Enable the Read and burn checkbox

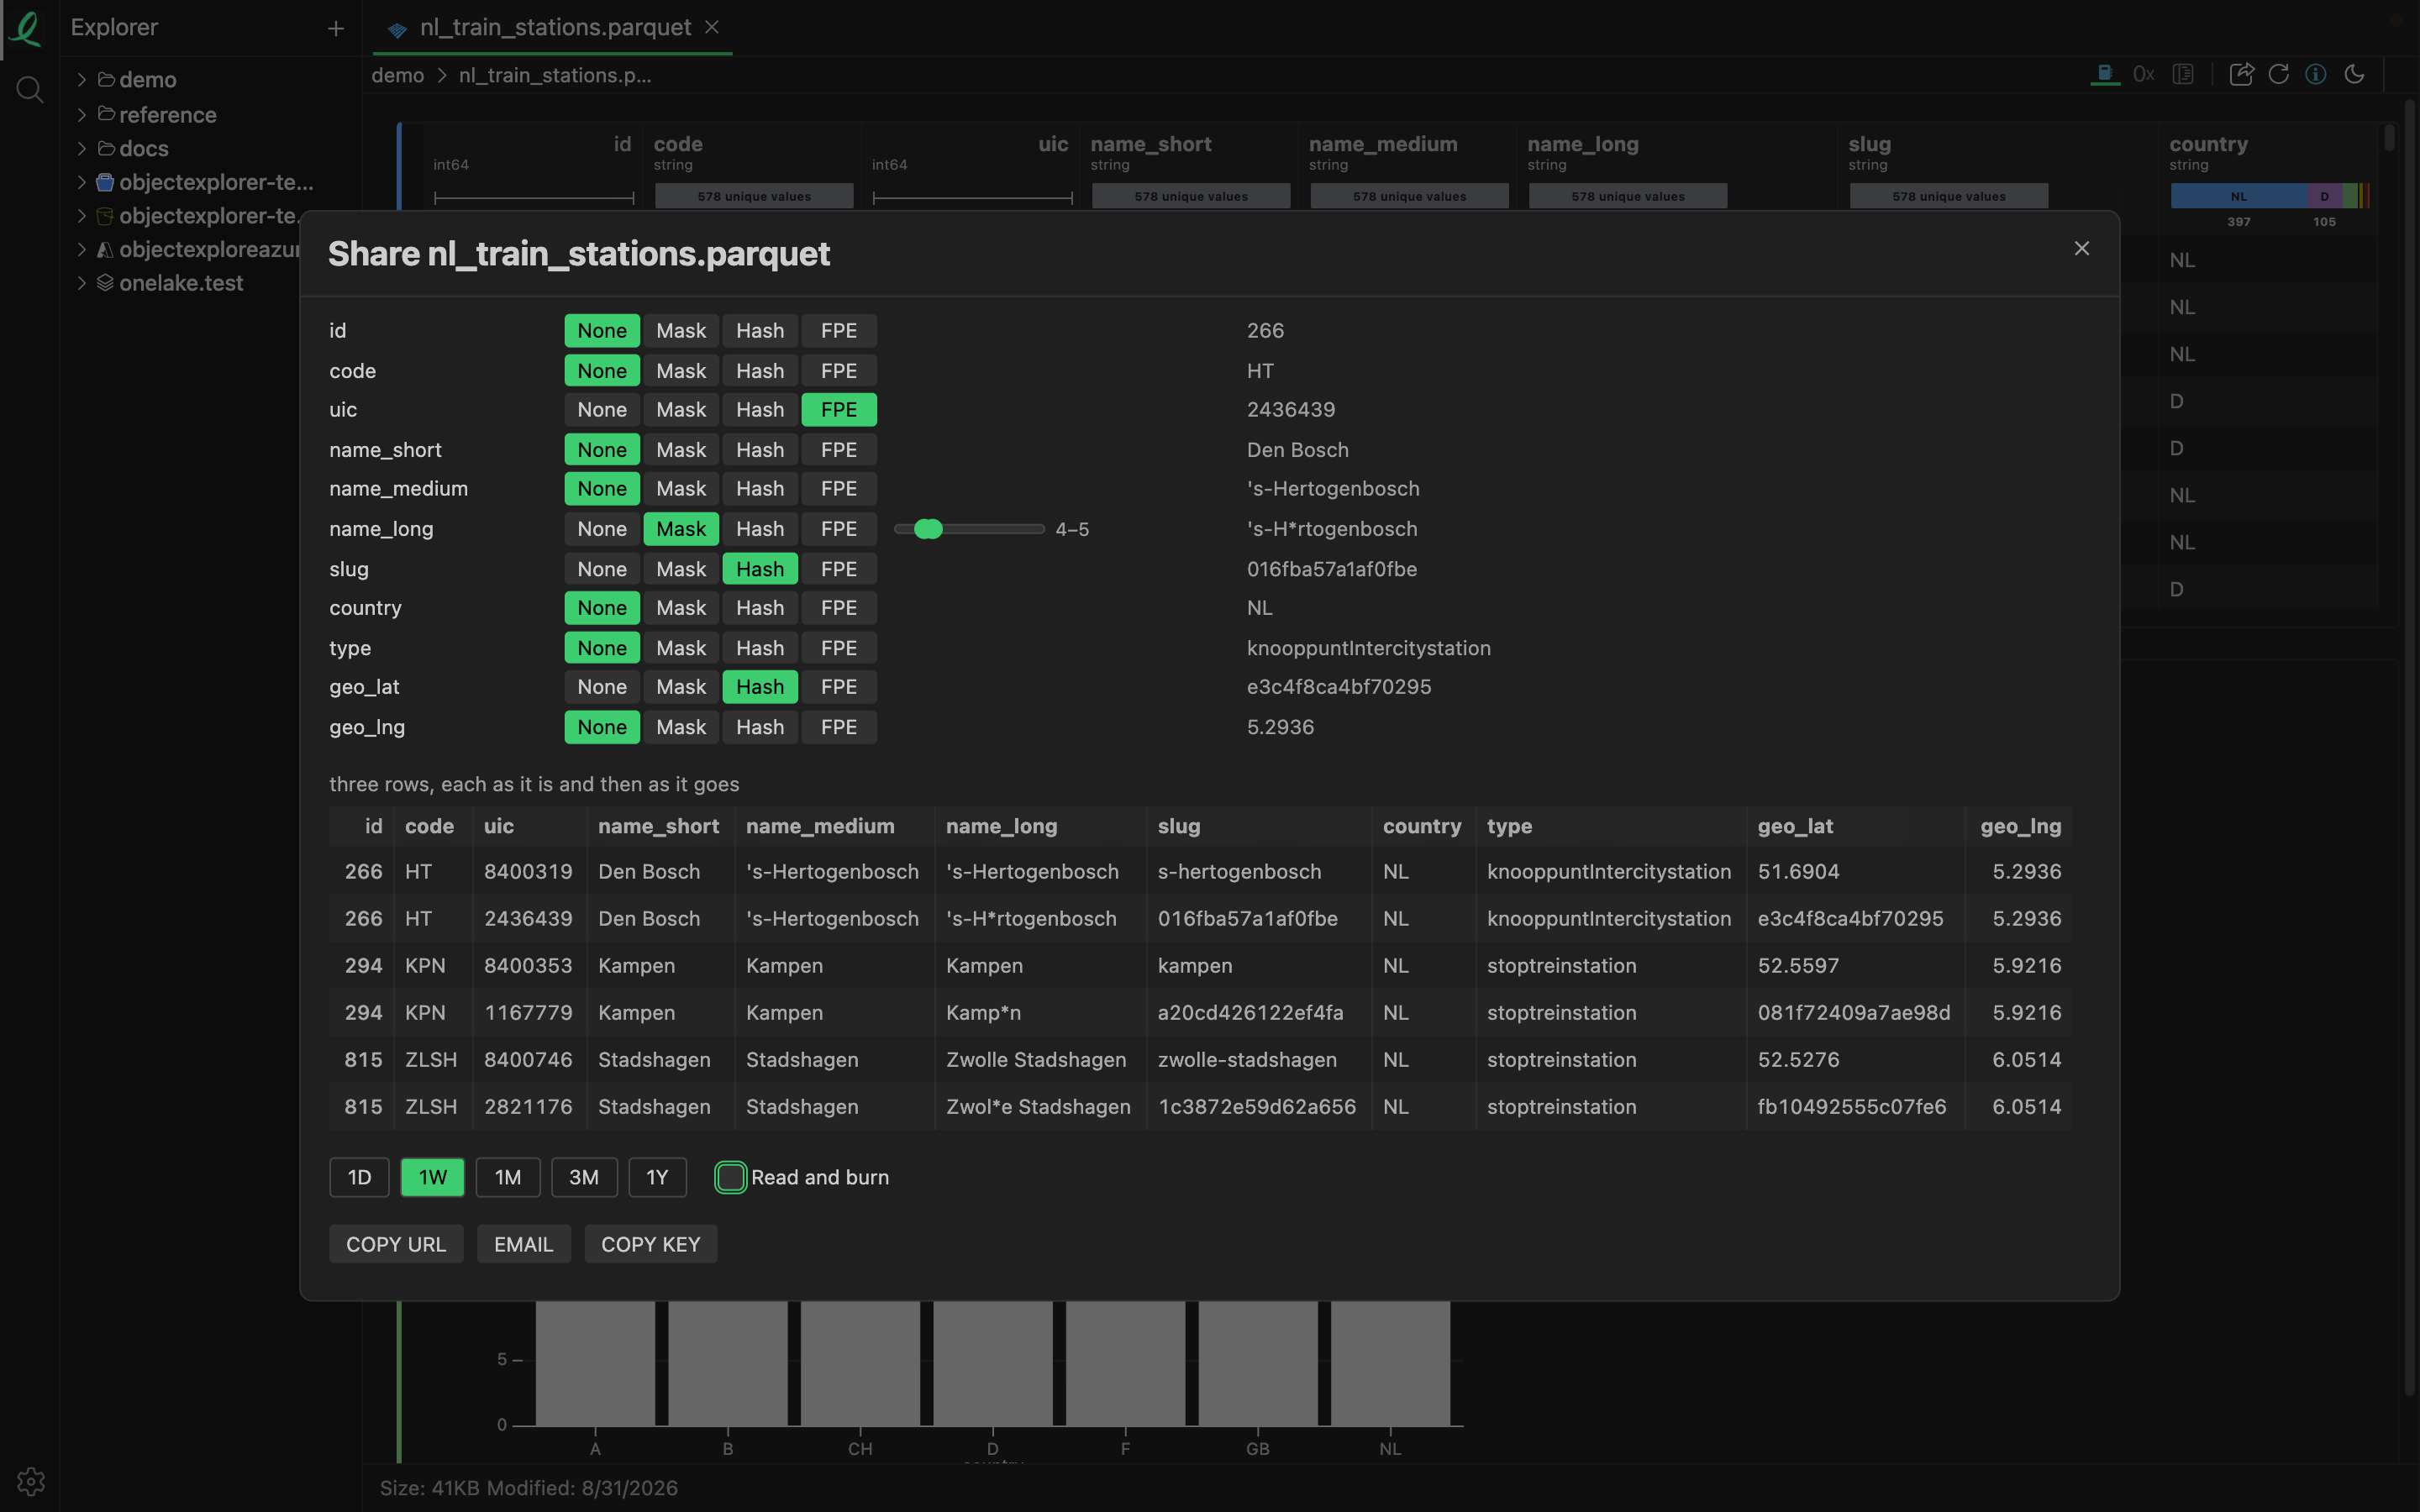(730, 1177)
